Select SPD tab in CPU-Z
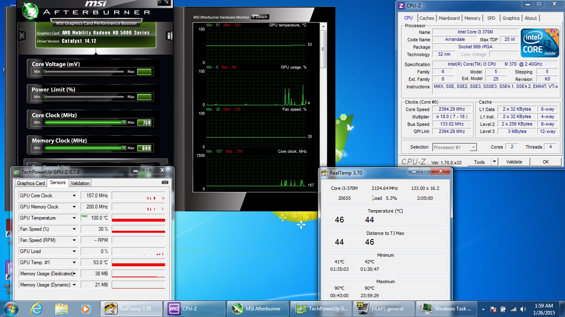 tap(491, 18)
